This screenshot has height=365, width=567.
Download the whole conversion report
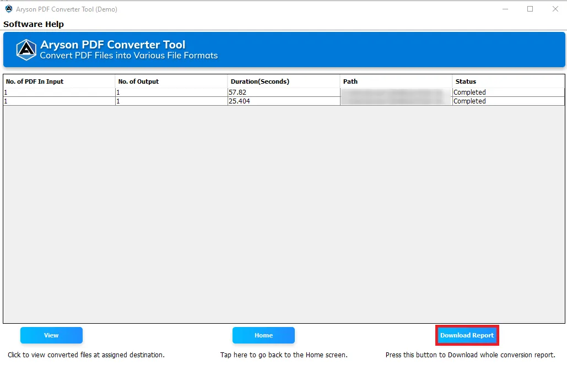pos(467,335)
